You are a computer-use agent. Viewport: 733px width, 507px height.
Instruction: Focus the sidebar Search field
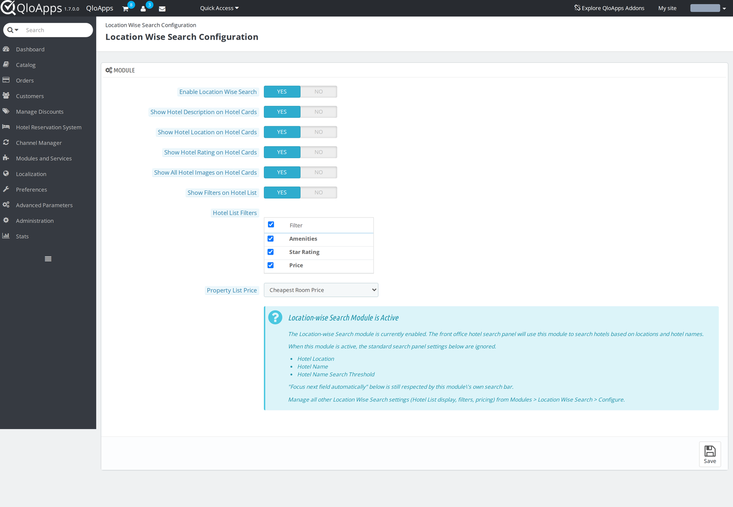click(x=57, y=30)
